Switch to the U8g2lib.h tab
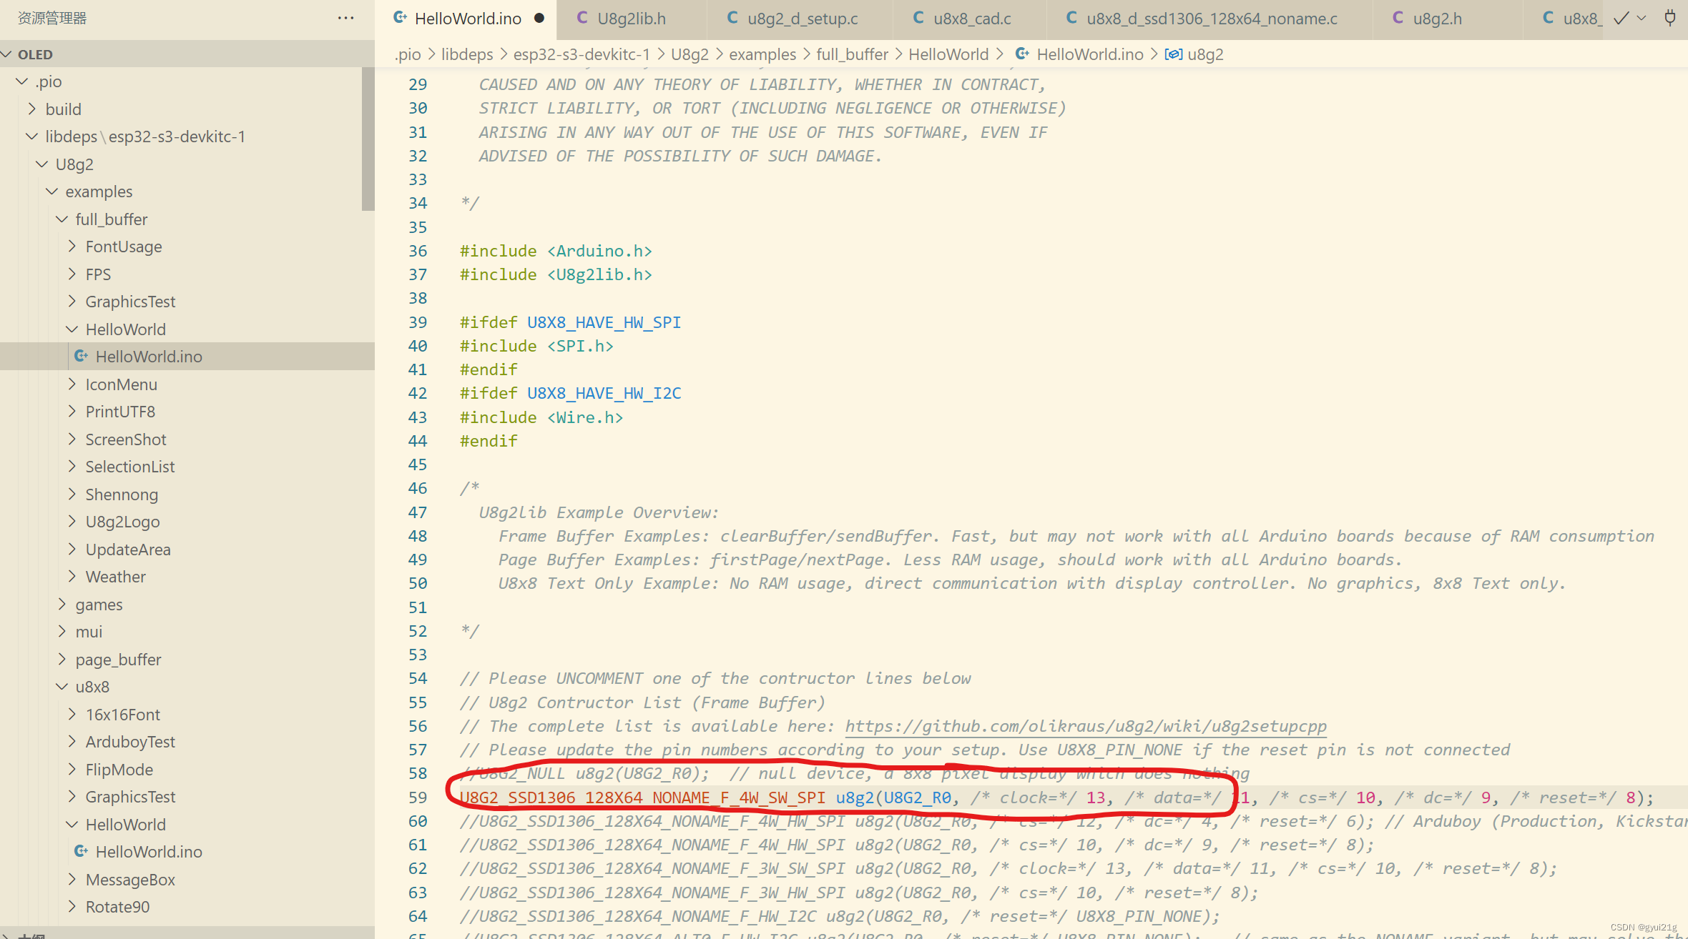This screenshot has height=939, width=1688. click(x=631, y=19)
